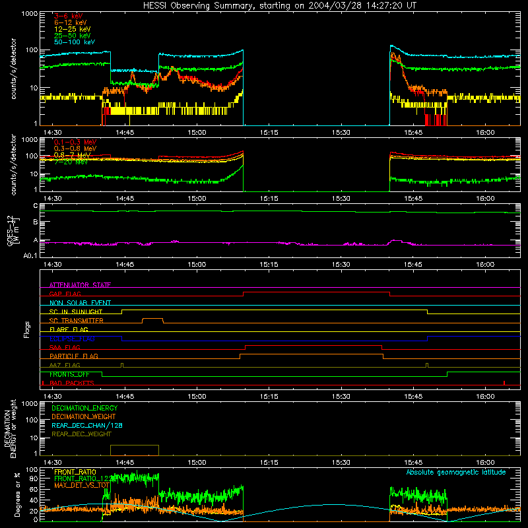Click the REAR_DEC_CHAN/128 legend entry
Viewport: 528px width, 528px height.
(x=87, y=425)
